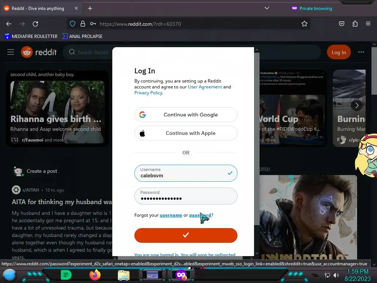Click the padlock site security icon
The height and width of the screenshot is (283, 377).
click(83, 24)
